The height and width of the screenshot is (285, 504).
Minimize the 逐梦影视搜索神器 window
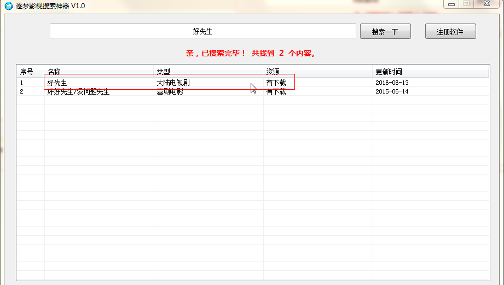pyautogui.click(x=450, y=4)
